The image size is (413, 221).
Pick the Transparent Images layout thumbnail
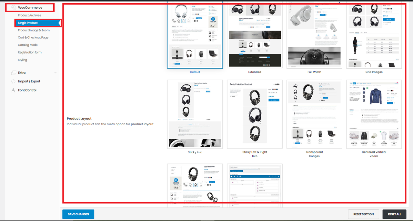314,114
